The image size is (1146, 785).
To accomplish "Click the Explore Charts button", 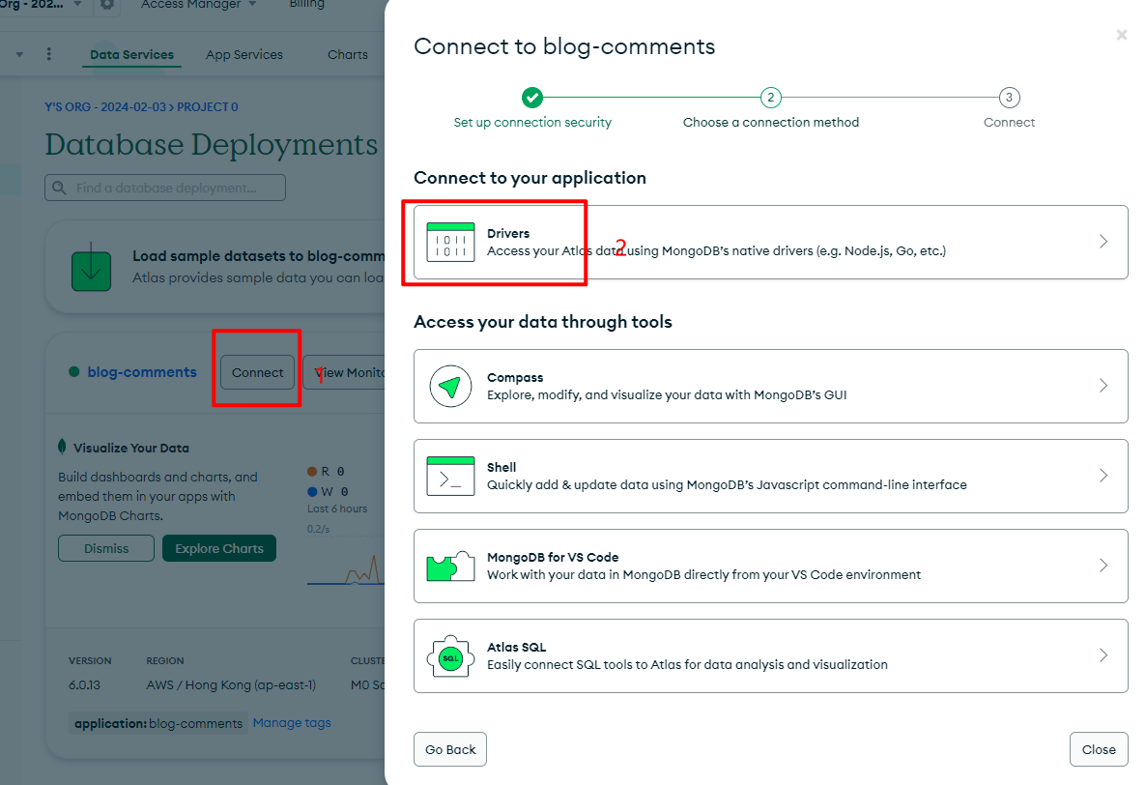I will tap(219, 548).
